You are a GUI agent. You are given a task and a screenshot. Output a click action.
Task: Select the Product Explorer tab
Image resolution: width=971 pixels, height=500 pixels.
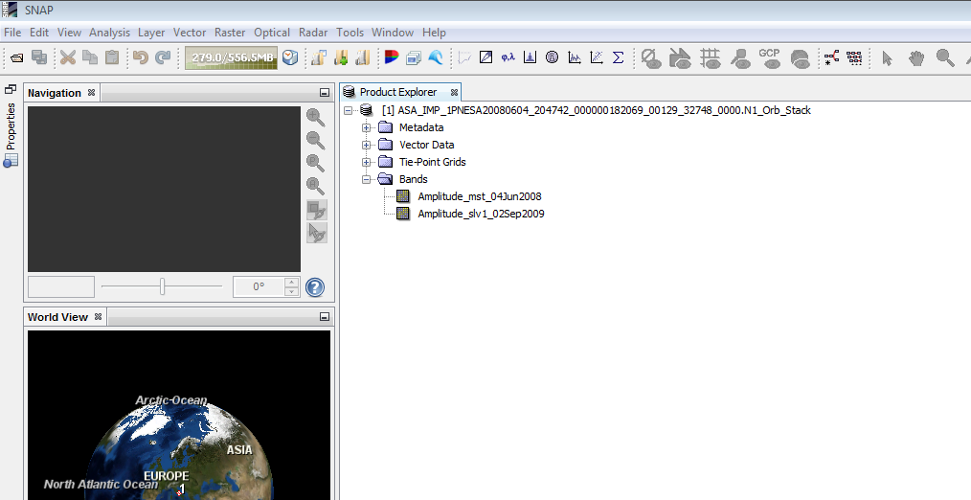(398, 92)
